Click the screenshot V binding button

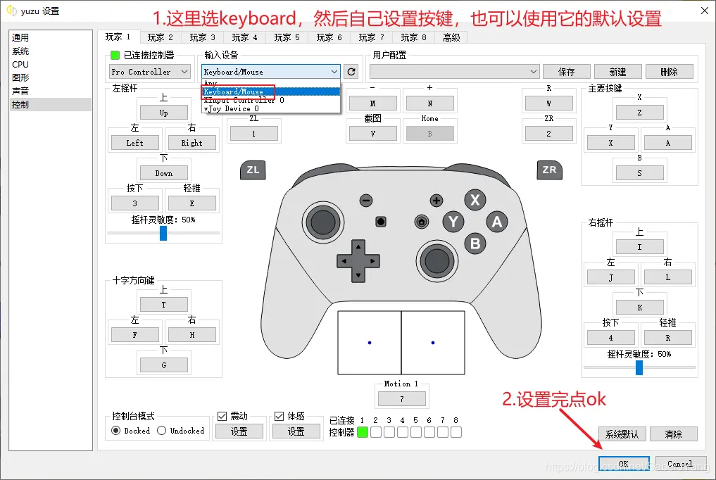click(373, 134)
